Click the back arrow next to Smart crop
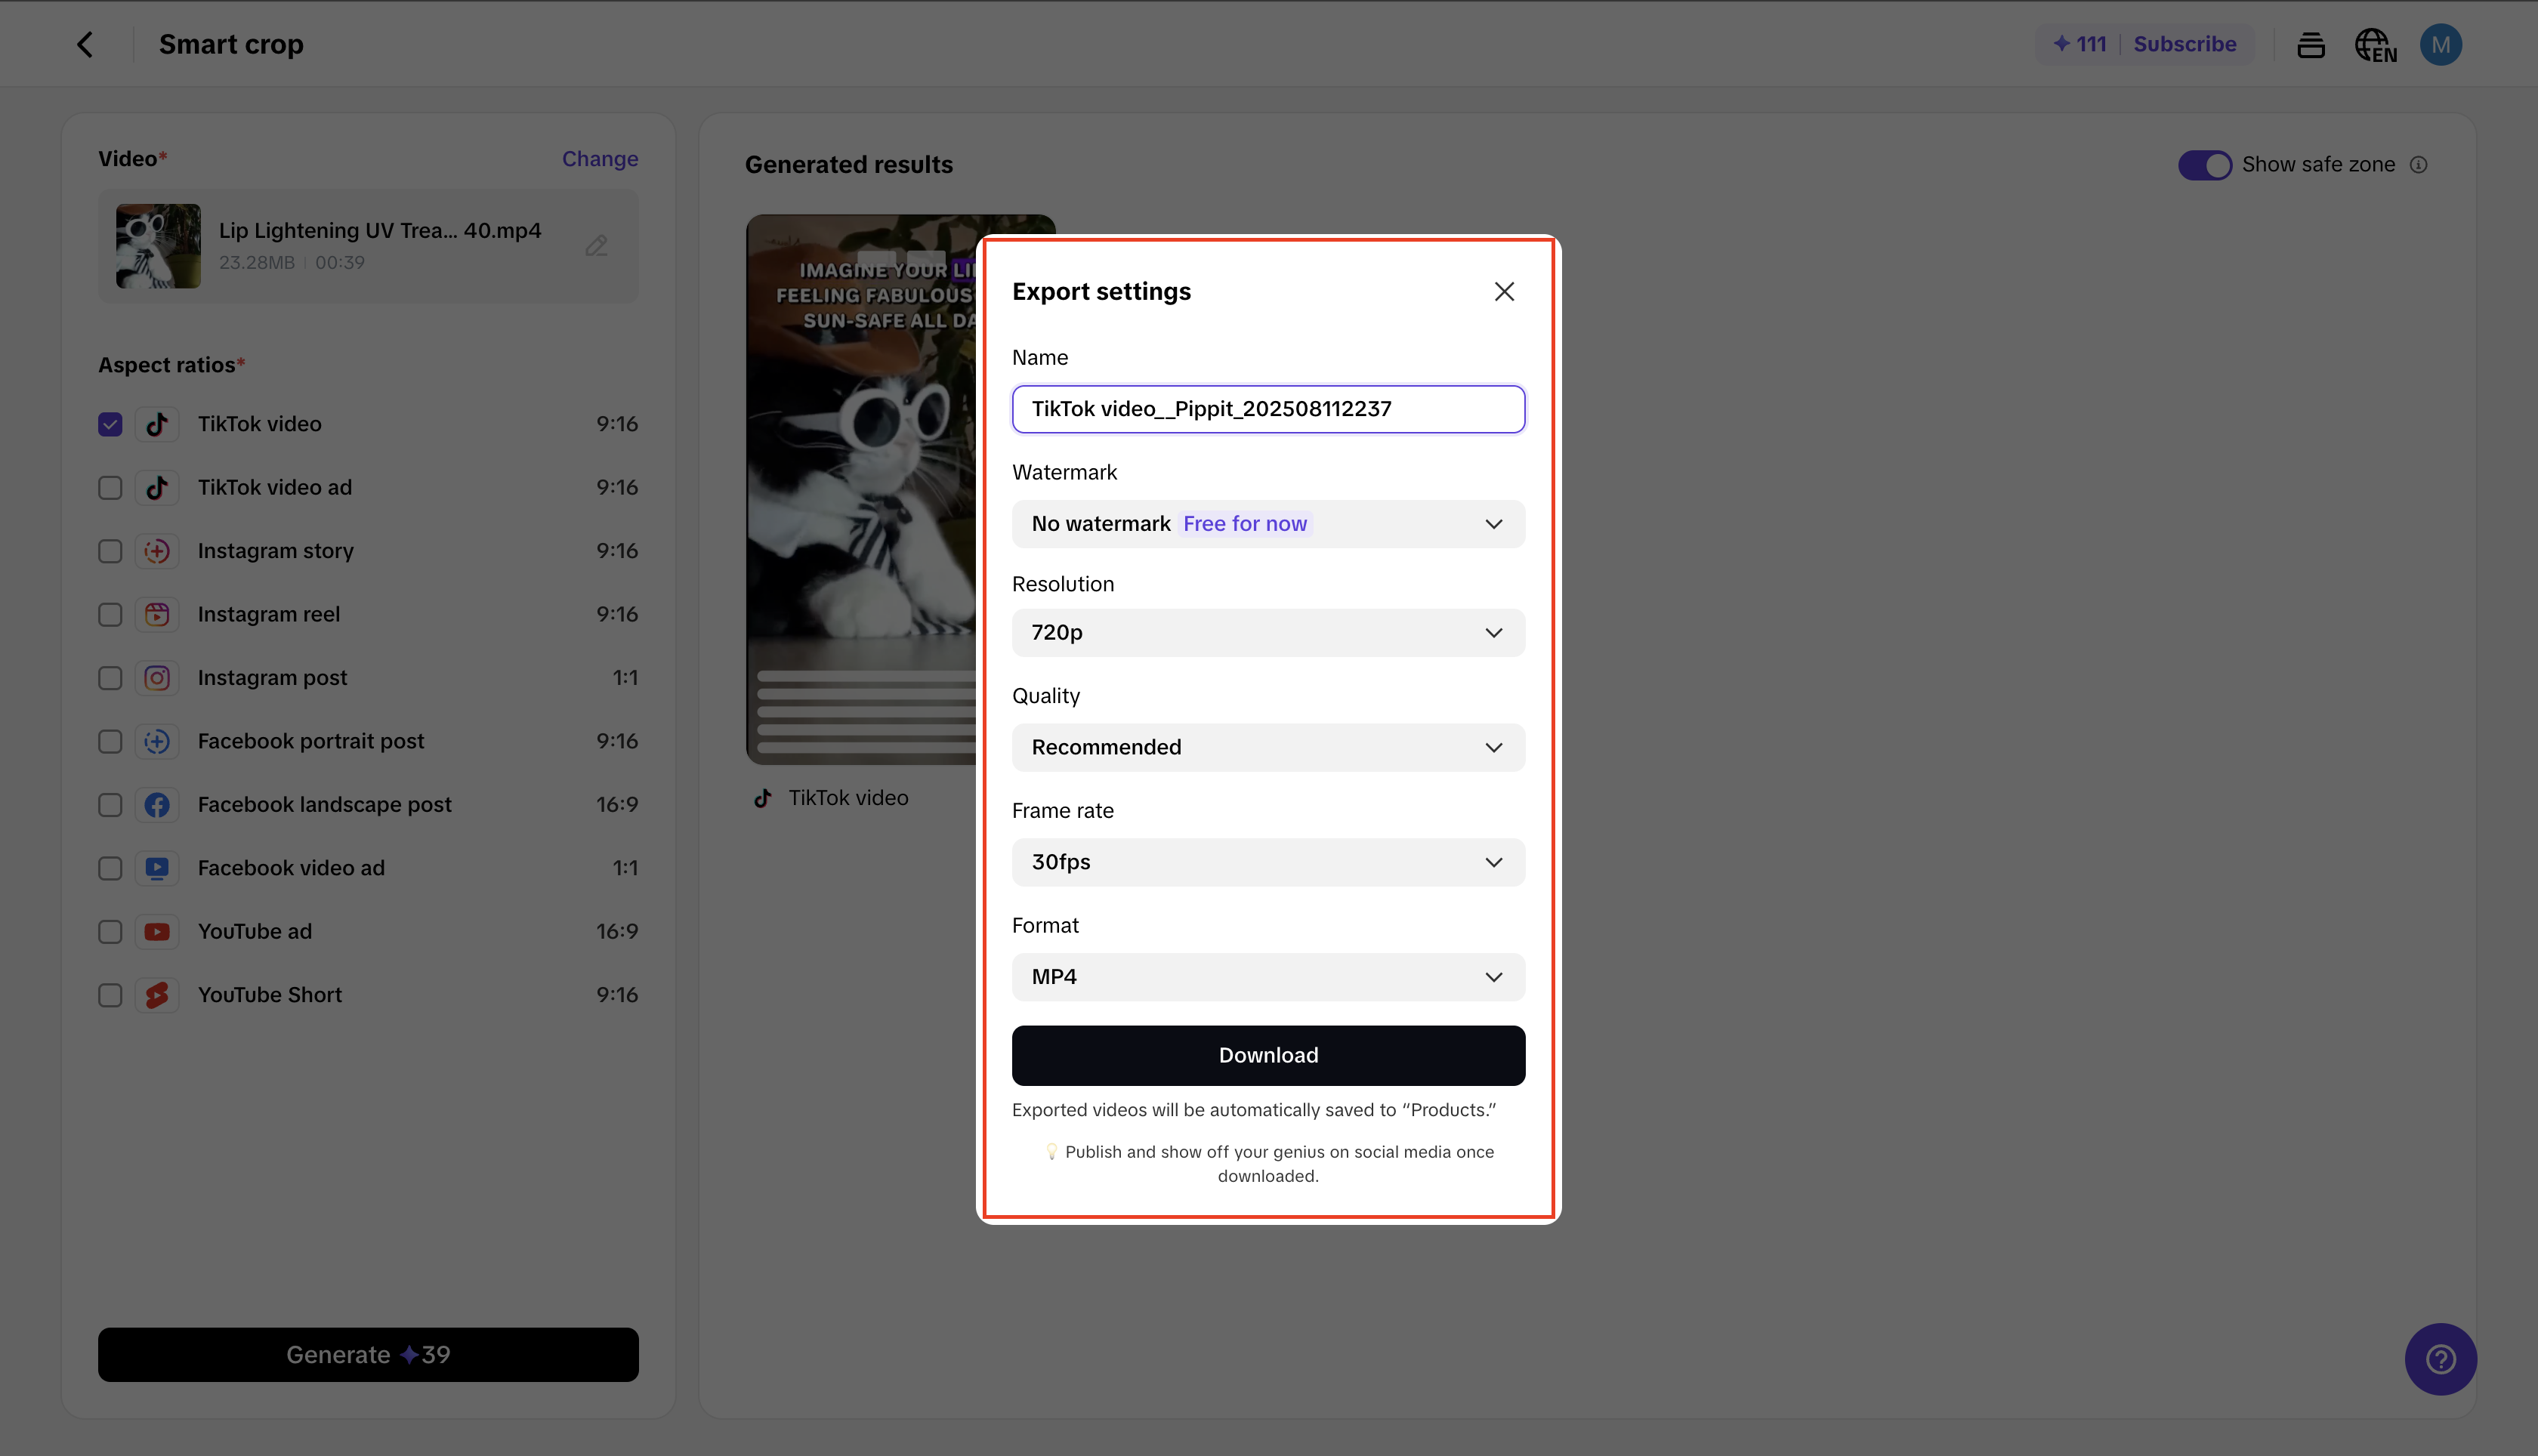 [85, 44]
